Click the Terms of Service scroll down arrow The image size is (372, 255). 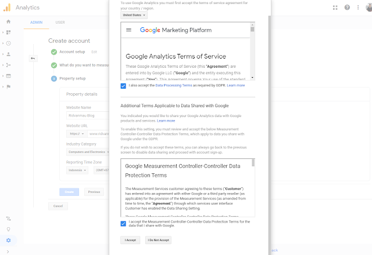point(252,77)
